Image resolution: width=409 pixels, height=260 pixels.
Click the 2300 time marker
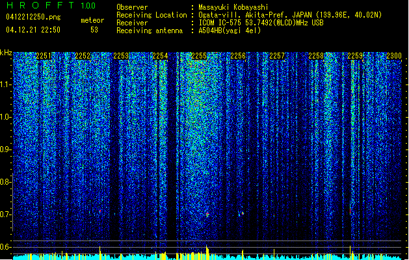(394, 56)
